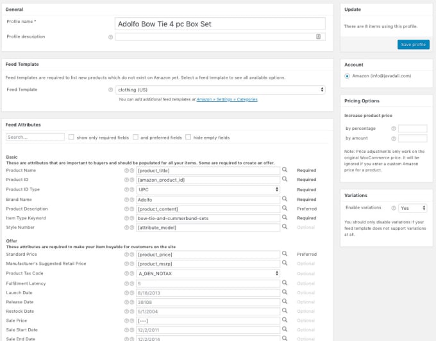This screenshot has width=436, height=341.
Task: Click the magnifier for Manufacturer's Suggested Retail Price
Action: [x=285, y=263]
